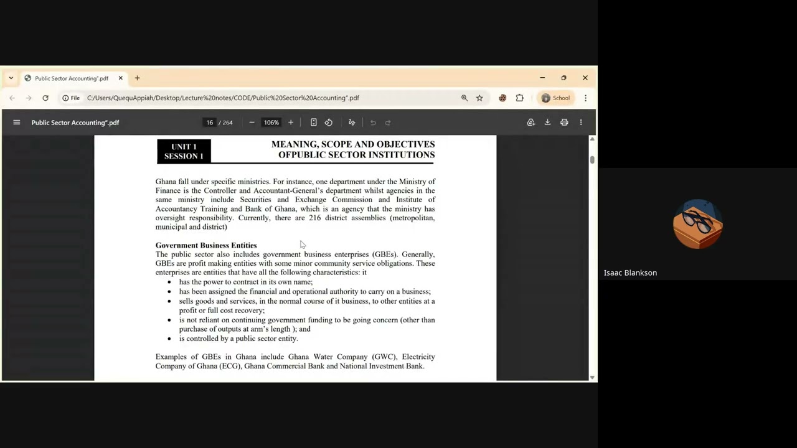View site information File badge
This screenshot has width=797, height=448.
coord(72,98)
